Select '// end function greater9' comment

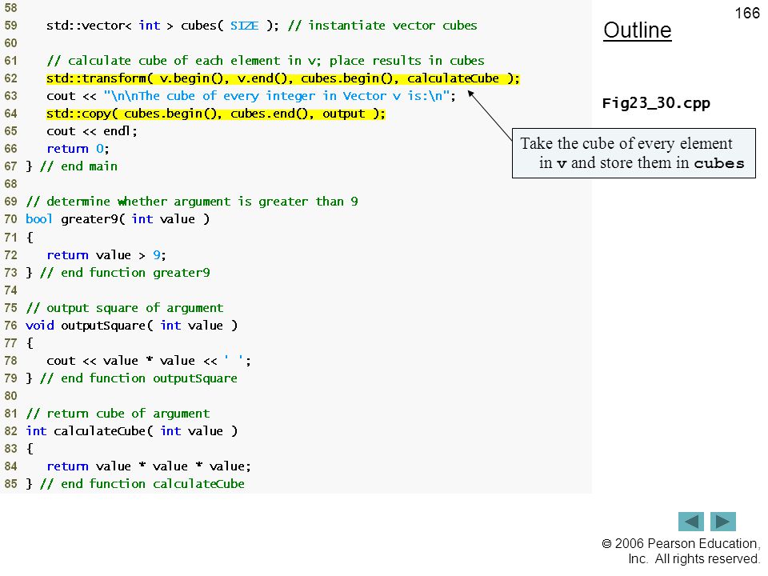pos(125,273)
